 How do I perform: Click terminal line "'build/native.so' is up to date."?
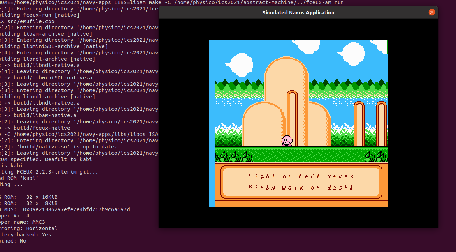(x=59, y=147)
